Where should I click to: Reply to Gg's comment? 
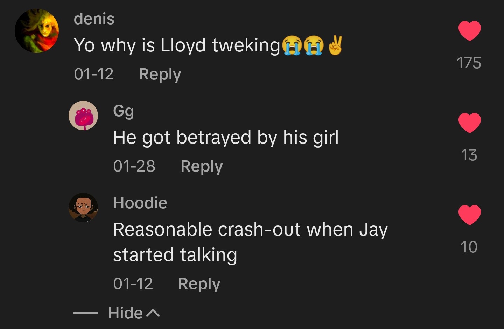coord(202,166)
